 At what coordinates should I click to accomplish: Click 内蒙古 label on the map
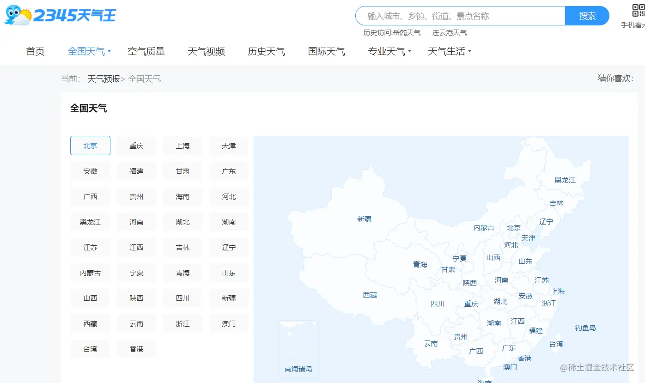pos(484,227)
